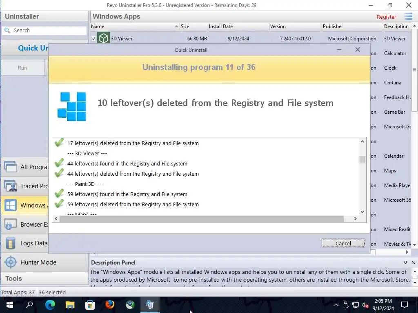Click the app list scroll right arrow
418x313 pixels.
pyautogui.click(x=407, y=252)
